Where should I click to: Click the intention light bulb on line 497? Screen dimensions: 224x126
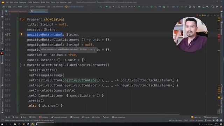(21, 34)
